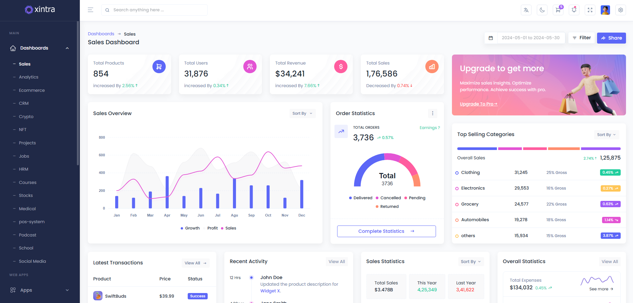Click the Apps grid icon
This screenshot has height=303, width=633.
pos(13,290)
